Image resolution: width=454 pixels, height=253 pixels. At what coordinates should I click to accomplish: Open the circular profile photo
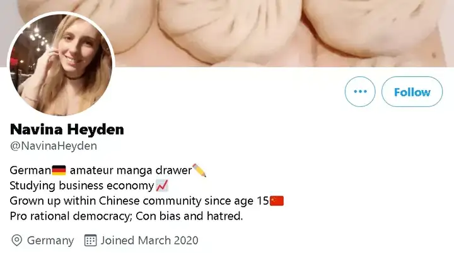(x=61, y=65)
